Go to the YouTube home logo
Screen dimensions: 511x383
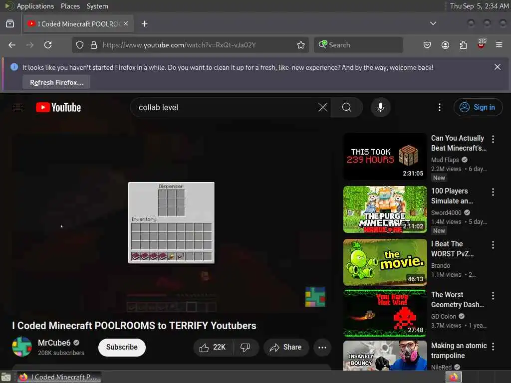coord(58,107)
